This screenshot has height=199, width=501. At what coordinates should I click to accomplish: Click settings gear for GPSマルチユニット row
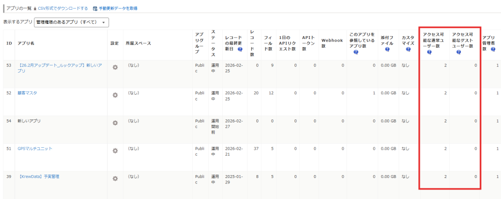115,151
